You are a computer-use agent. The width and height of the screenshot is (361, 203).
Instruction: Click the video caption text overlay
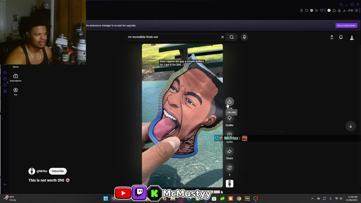tap(182, 63)
